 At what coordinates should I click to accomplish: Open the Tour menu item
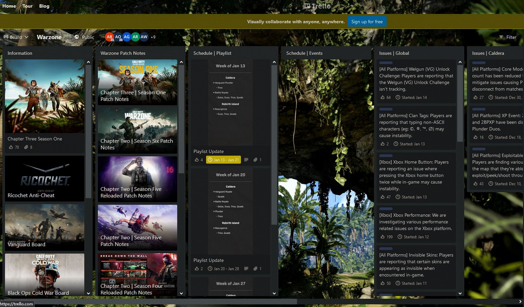27,6
